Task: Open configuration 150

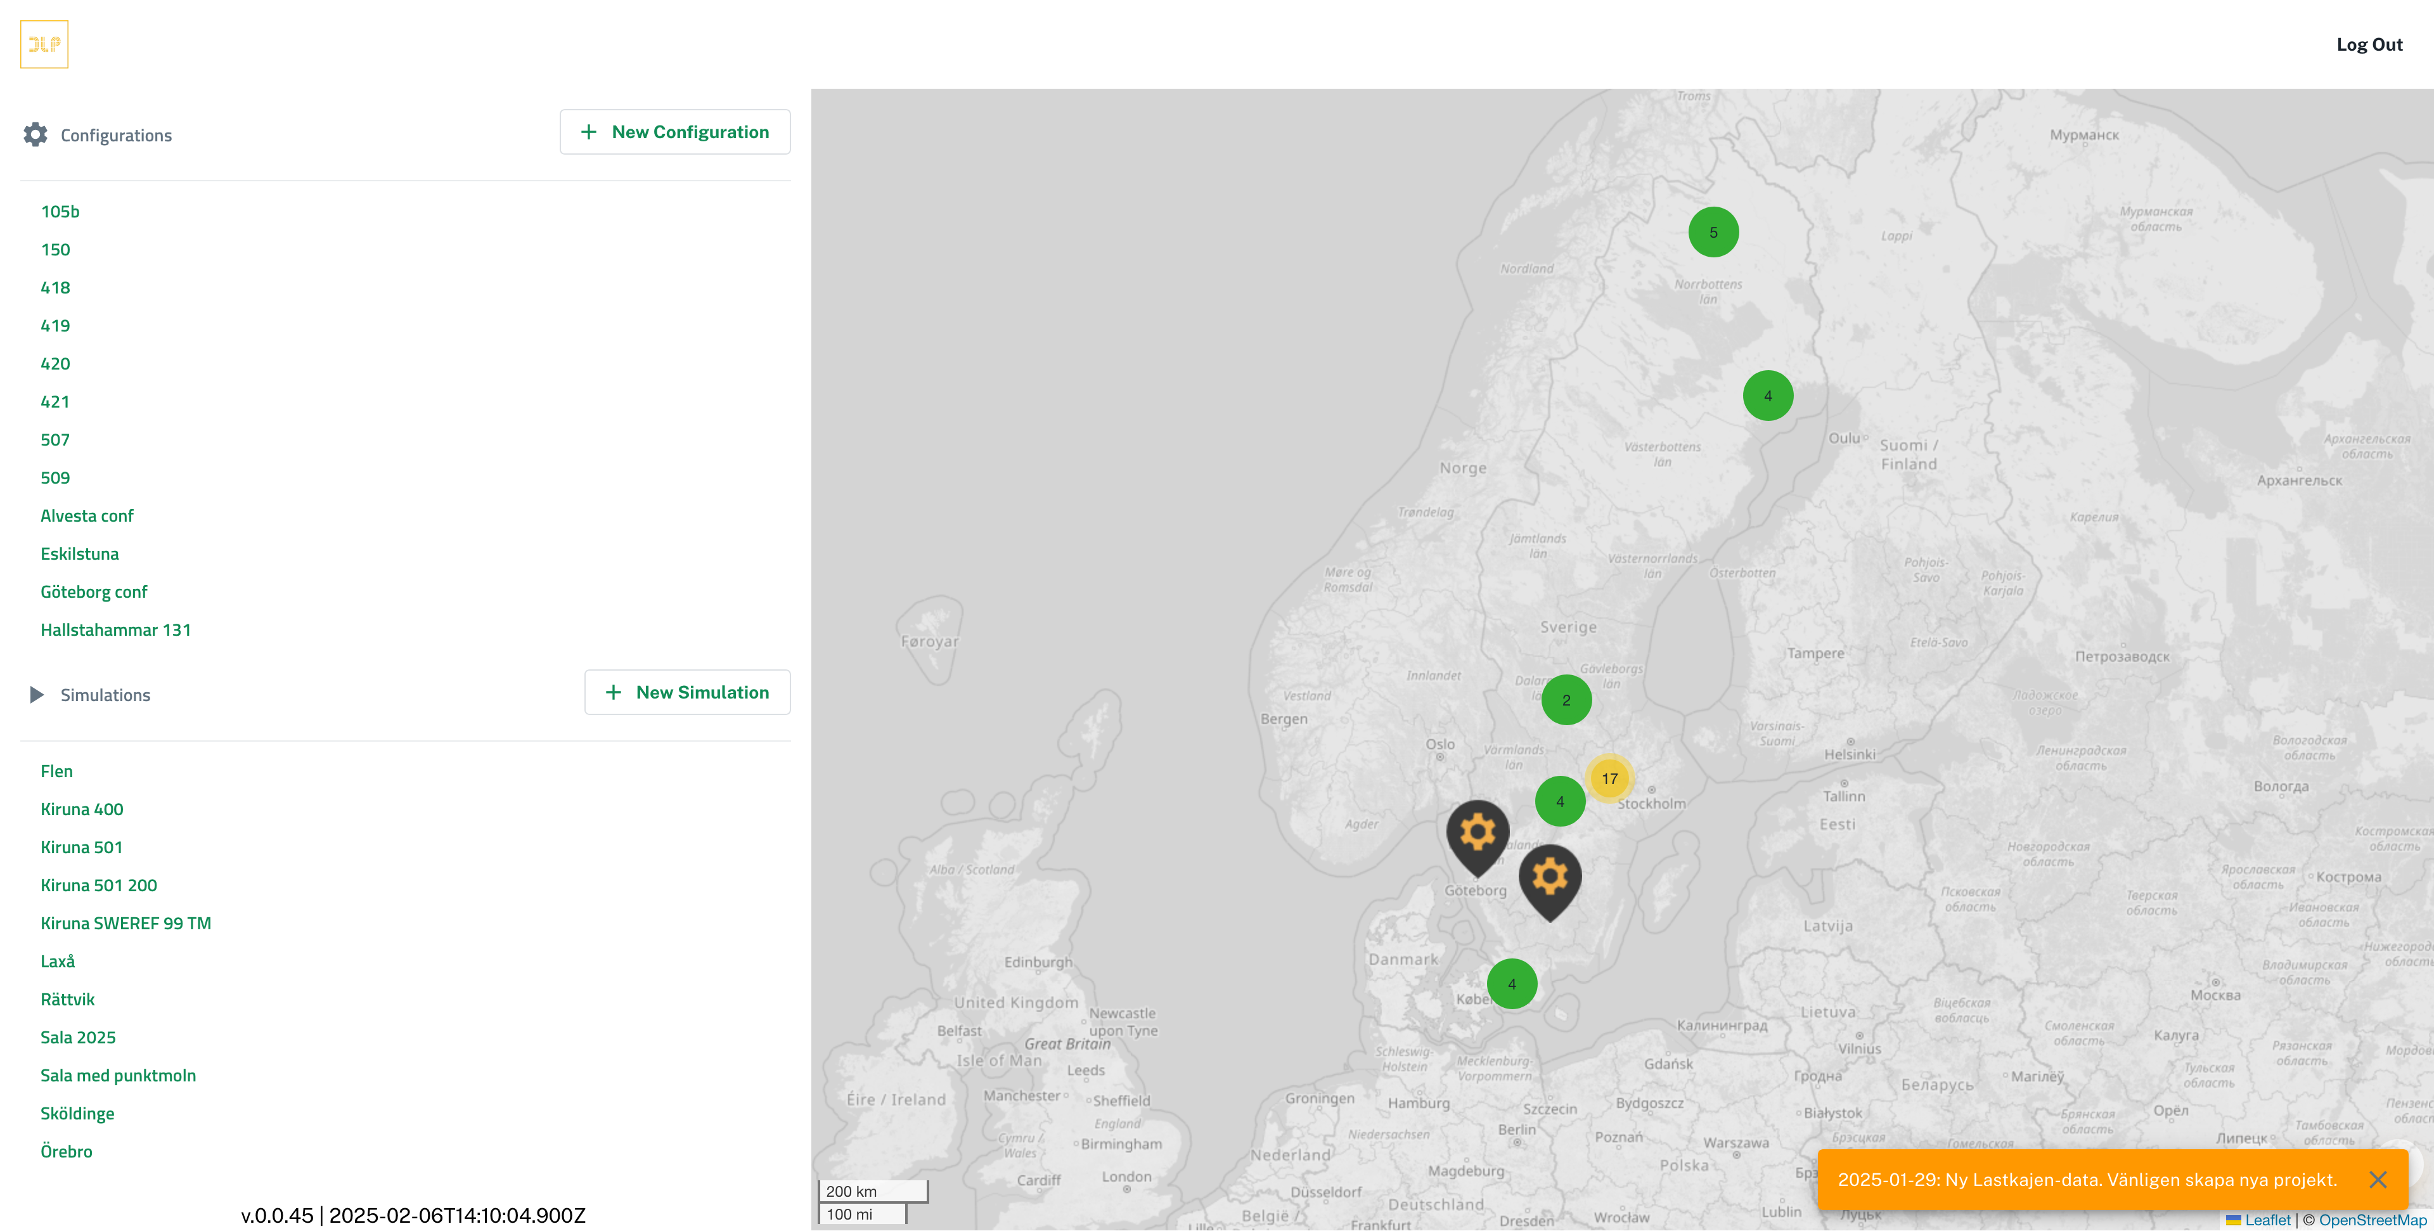Action: 55,249
